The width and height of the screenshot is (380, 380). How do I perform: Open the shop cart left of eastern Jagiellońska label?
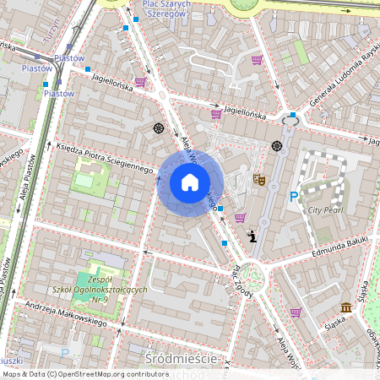coord(216,114)
